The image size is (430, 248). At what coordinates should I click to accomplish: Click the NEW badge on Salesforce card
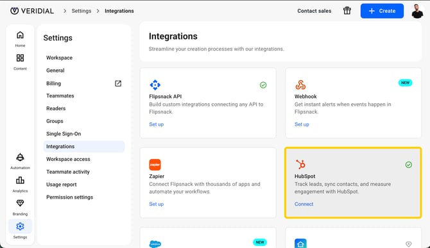pyautogui.click(x=260, y=242)
